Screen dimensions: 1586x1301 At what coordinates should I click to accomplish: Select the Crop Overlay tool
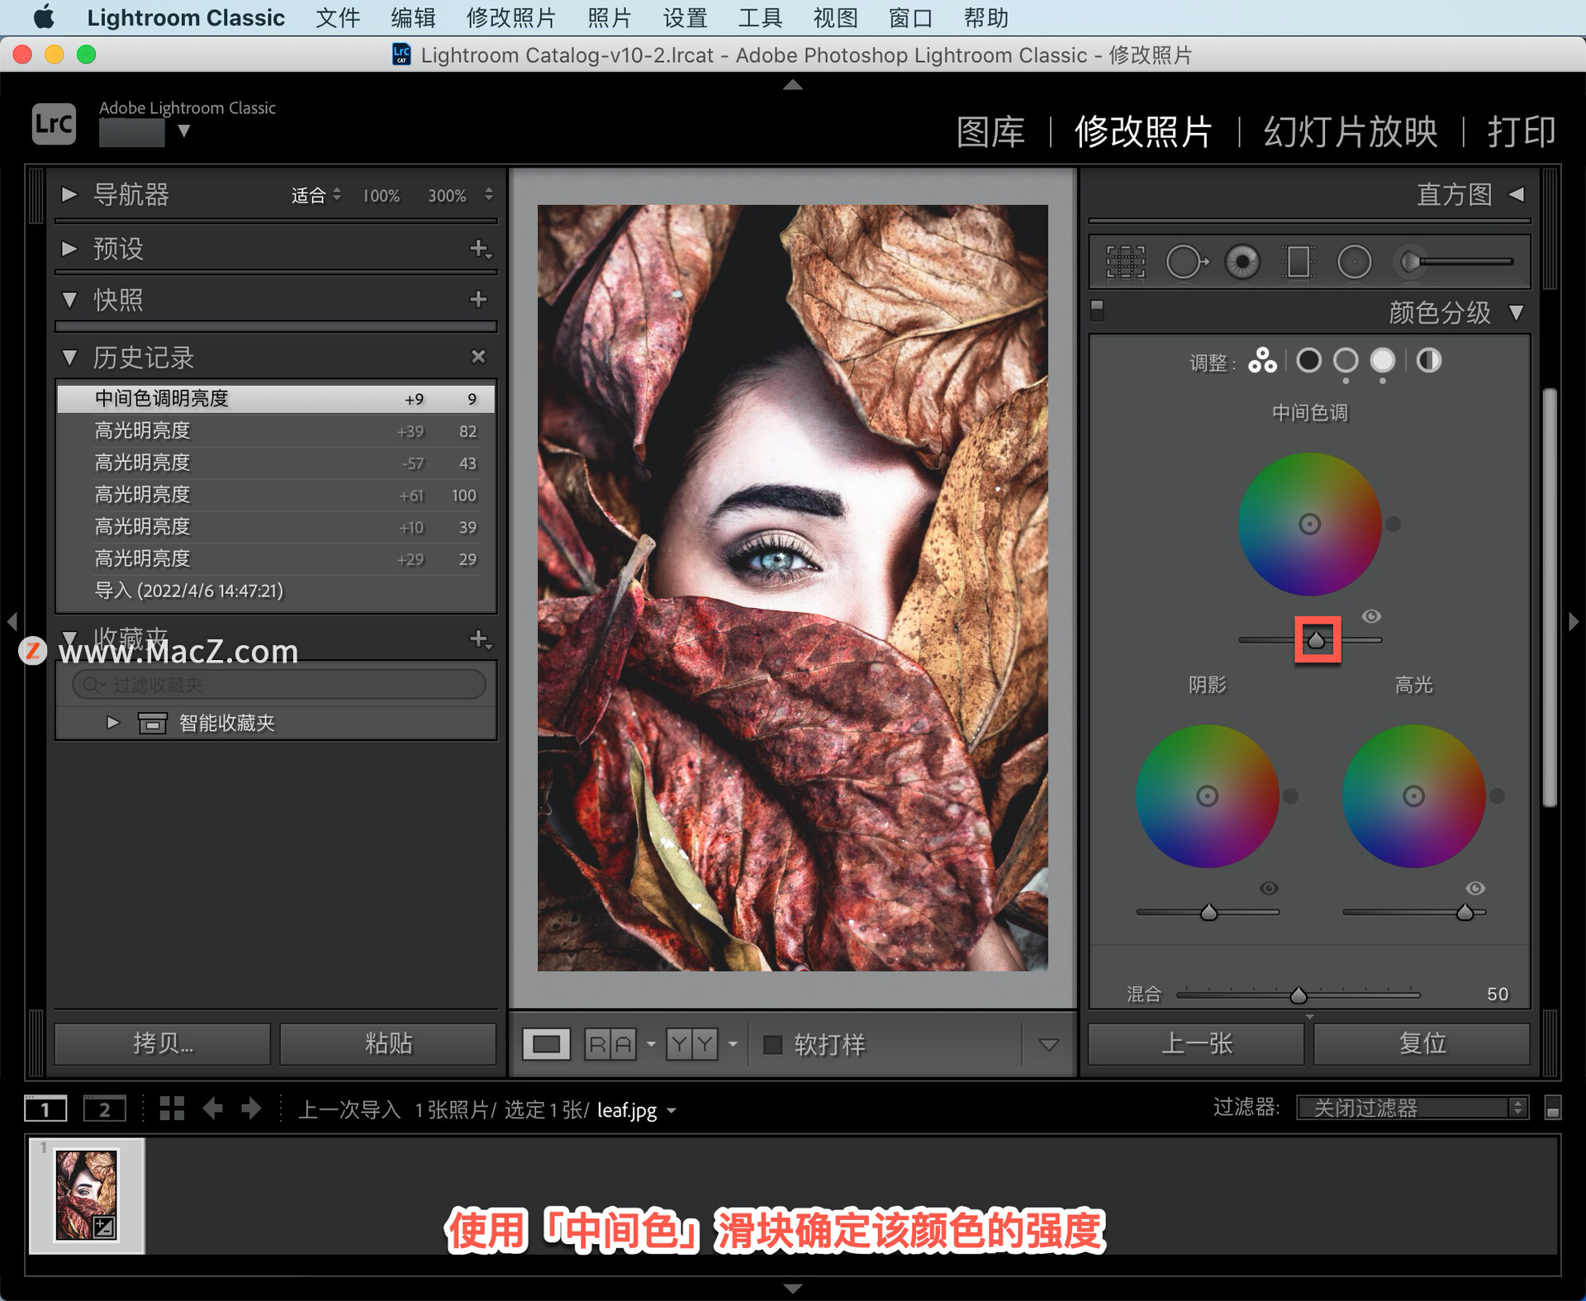tap(1126, 262)
